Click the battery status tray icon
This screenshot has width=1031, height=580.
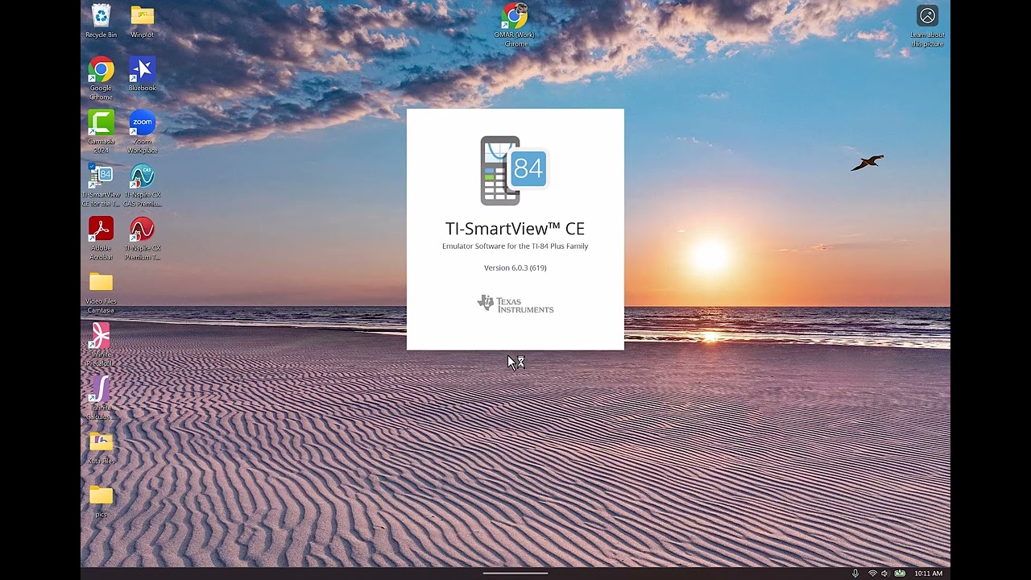[900, 574]
